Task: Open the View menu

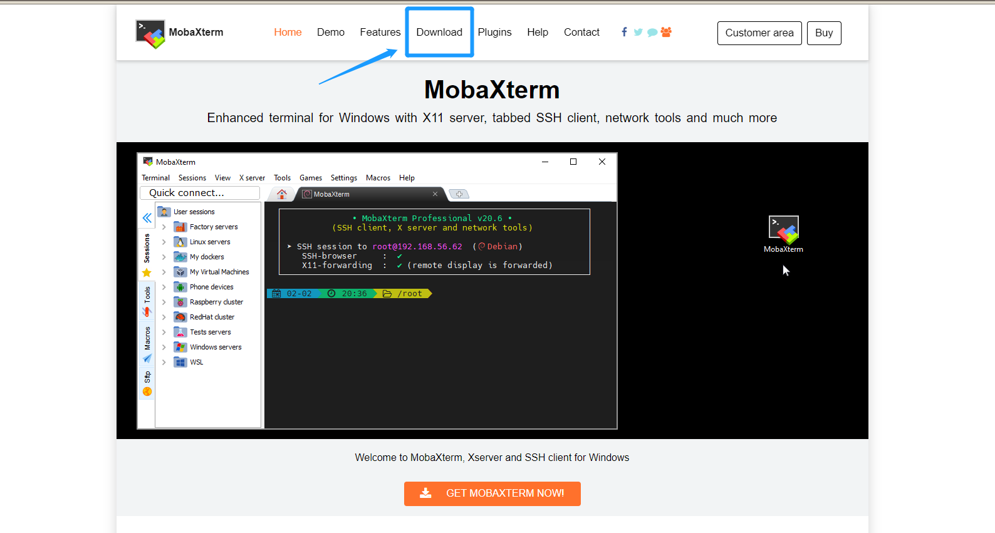Action: coord(222,178)
